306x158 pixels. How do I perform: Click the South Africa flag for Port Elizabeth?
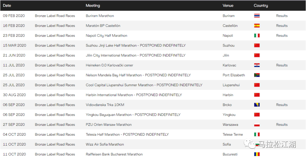(x=257, y=75)
